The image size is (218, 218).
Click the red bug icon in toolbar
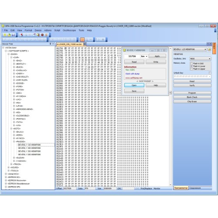(42, 35)
